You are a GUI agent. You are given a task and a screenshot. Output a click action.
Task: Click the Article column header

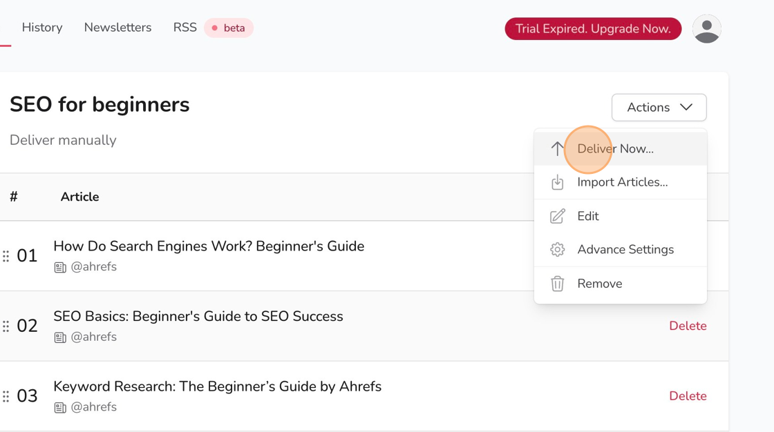(79, 197)
